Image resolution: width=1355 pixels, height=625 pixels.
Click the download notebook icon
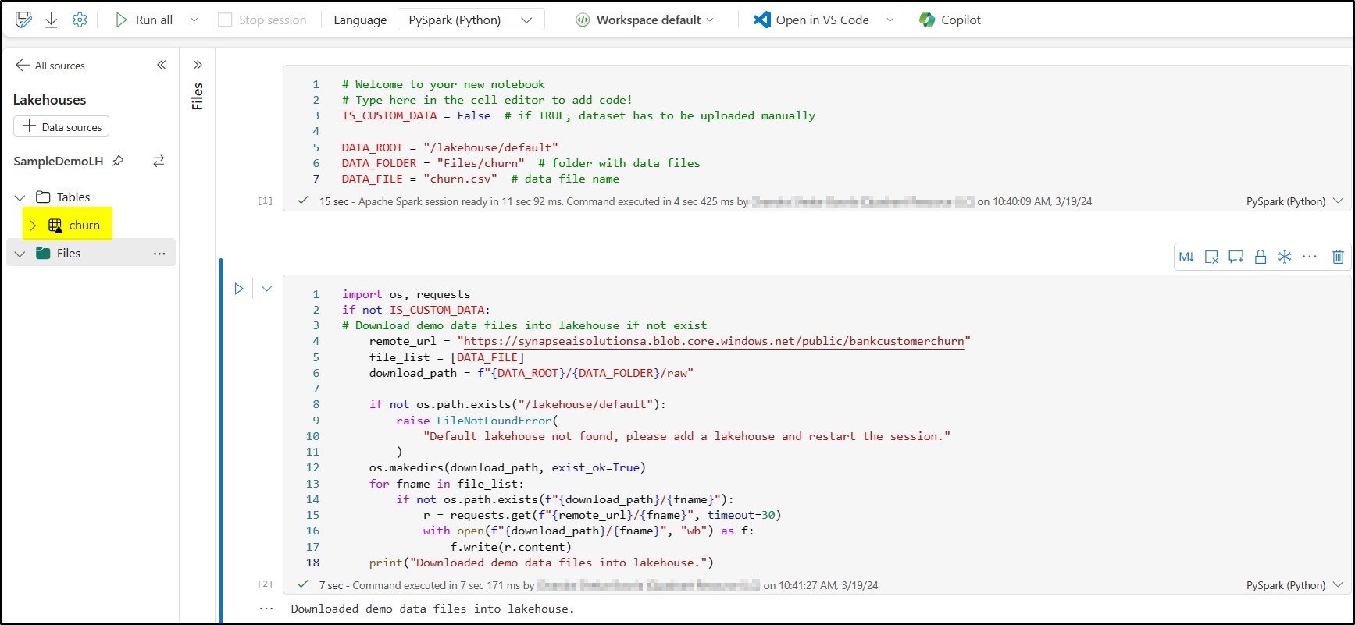(52, 20)
